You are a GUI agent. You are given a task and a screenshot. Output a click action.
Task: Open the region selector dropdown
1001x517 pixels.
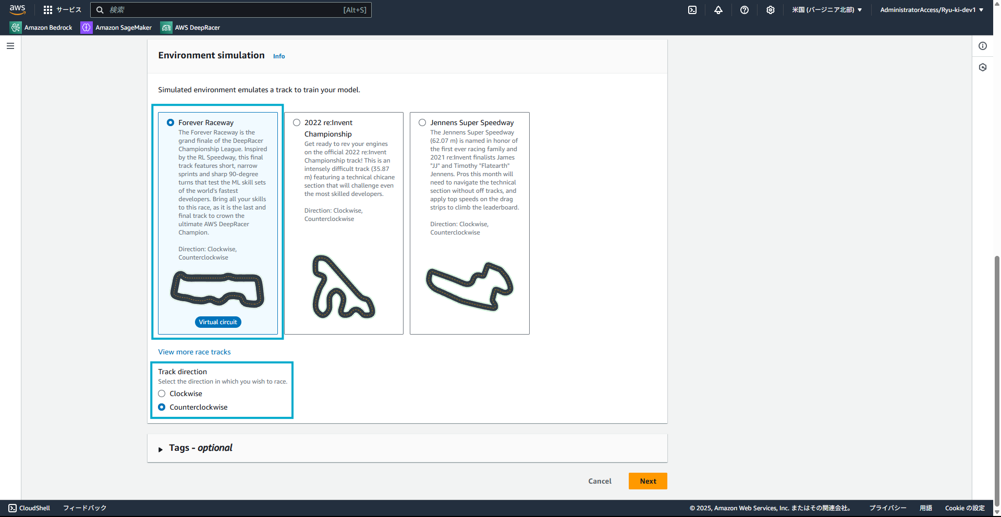pyautogui.click(x=827, y=10)
